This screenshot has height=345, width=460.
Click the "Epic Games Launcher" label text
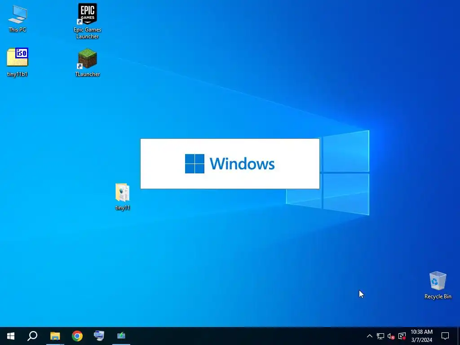[x=88, y=33]
